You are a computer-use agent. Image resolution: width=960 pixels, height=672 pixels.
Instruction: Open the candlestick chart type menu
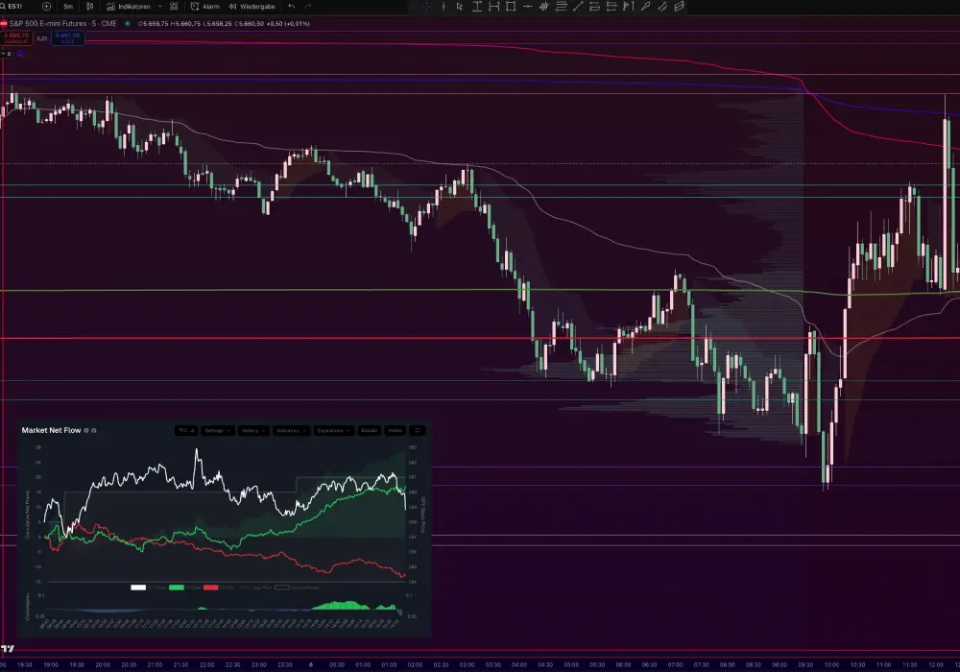pyautogui.click(x=91, y=6)
